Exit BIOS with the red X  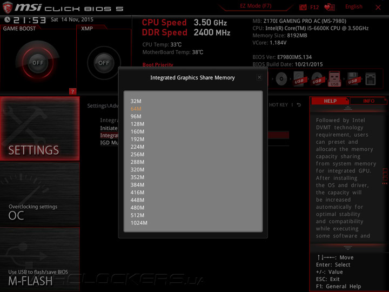[378, 8]
